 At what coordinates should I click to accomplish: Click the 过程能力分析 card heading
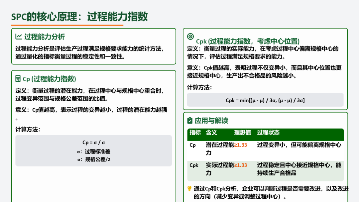click(45, 37)
